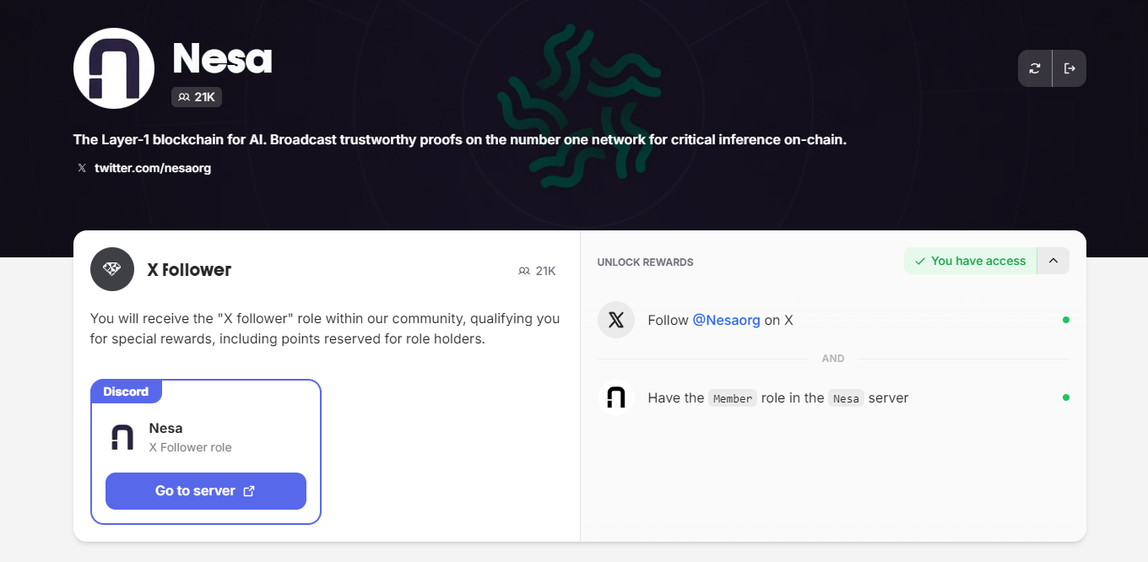Screen dimensions: 1148x562
Task: Click the Nesa logo in Discord card
Action: pyautogui.click(x=122, y=437)
